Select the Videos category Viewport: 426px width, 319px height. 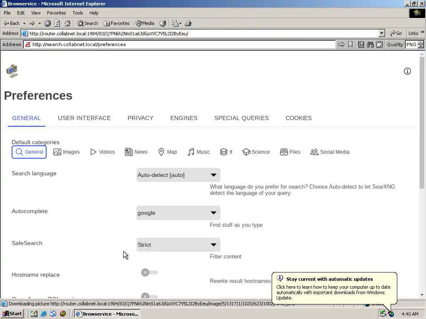pyautogui.click(x=103, y=152)
